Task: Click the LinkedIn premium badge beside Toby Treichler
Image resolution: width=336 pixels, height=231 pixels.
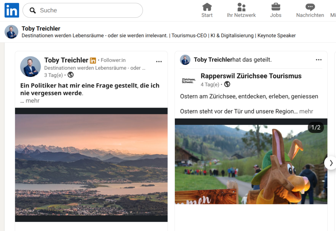Action: coord(93,61)
